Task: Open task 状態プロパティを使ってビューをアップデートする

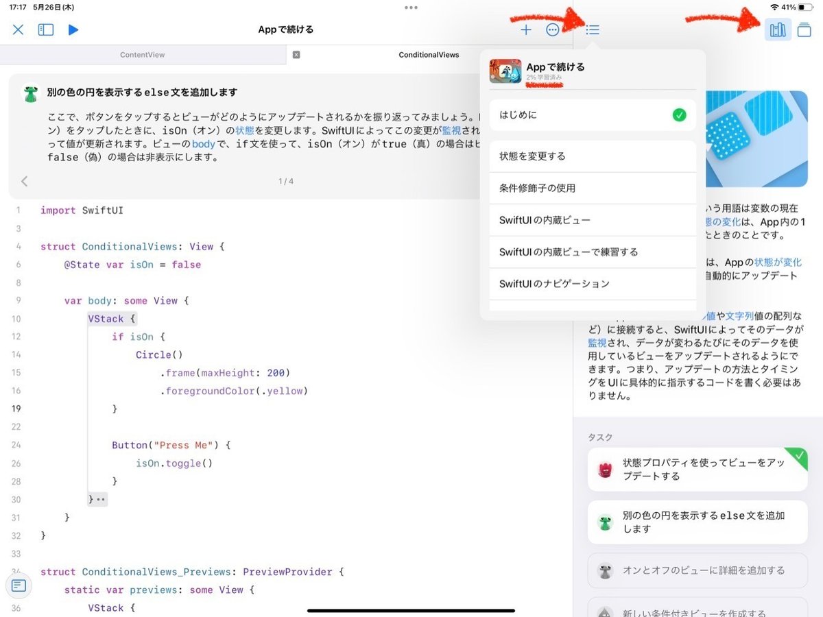Action: click(697, 470)
